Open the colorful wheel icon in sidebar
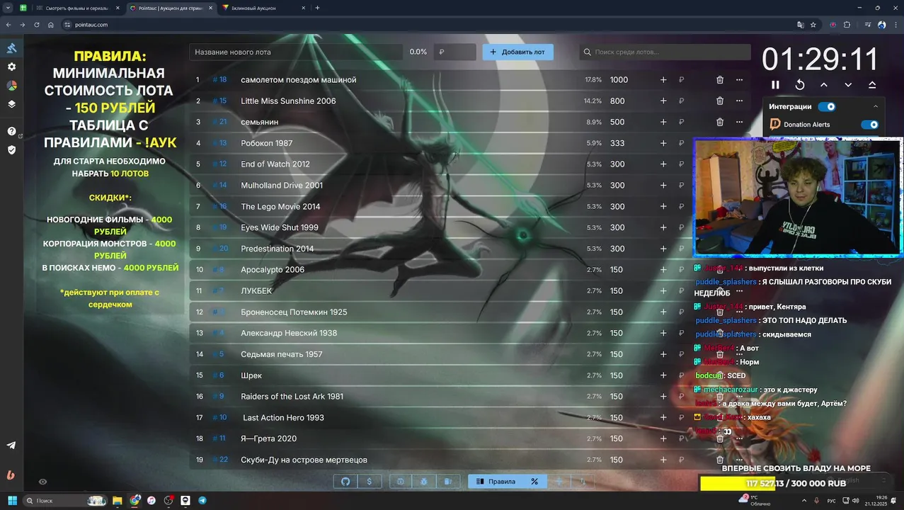The image size is (904, 510). coord(11,85)
